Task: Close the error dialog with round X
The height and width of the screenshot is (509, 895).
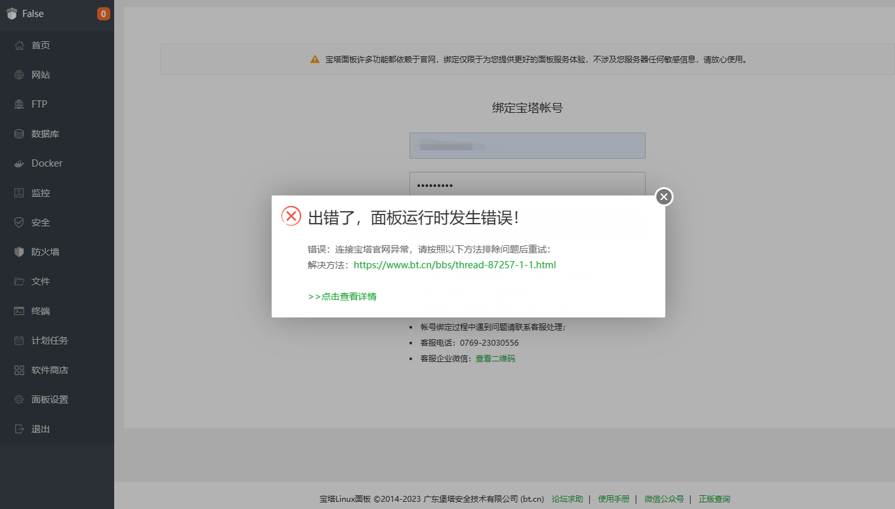Action: (664, 197)
